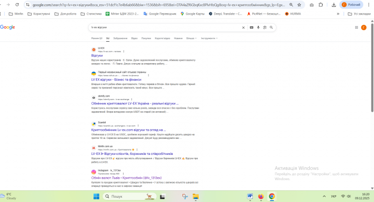Open Task View on the taskbar
Screen dimensions: 374x202
[163, 197]
